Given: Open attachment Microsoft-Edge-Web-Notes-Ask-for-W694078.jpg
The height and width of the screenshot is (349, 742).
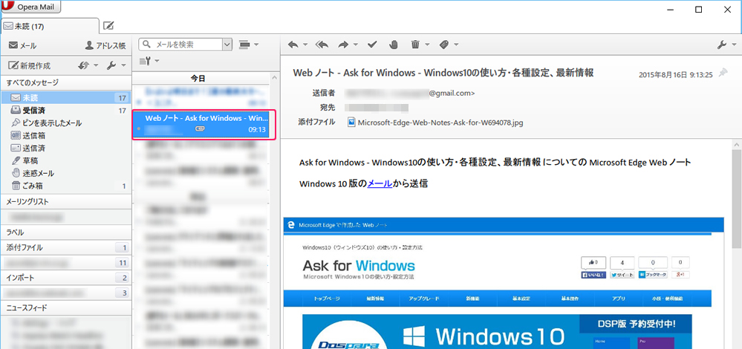Looking at the screenshot, I should tap(440, 123).
